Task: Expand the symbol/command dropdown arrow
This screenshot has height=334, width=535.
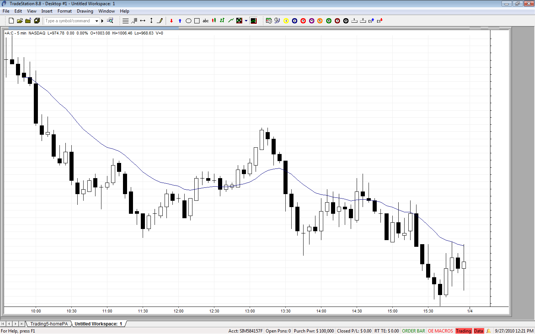Action: pyautogui.click(x=97, y=21)
